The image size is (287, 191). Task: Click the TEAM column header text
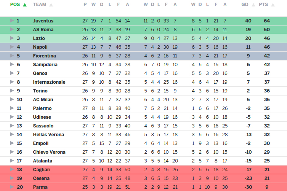coord(40,5)
